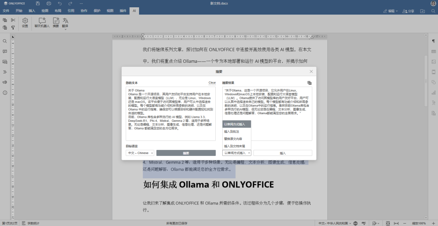This screenshot has width=438, height=226.
Task: Select 以审阅方式插入 option in list
Action: [x=236, y=124]
